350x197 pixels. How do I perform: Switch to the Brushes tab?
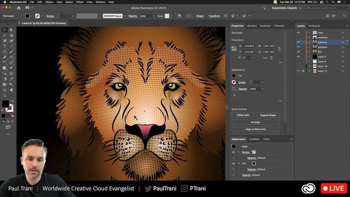pos(252,26)
